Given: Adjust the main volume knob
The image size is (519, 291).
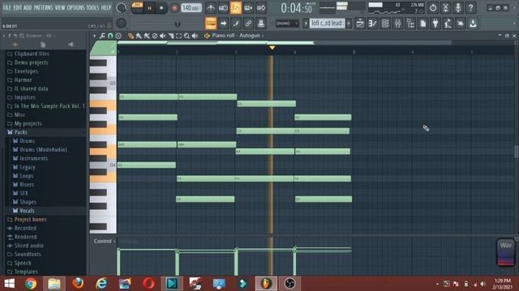Looking at the screenshot, I should coord(122,7).
